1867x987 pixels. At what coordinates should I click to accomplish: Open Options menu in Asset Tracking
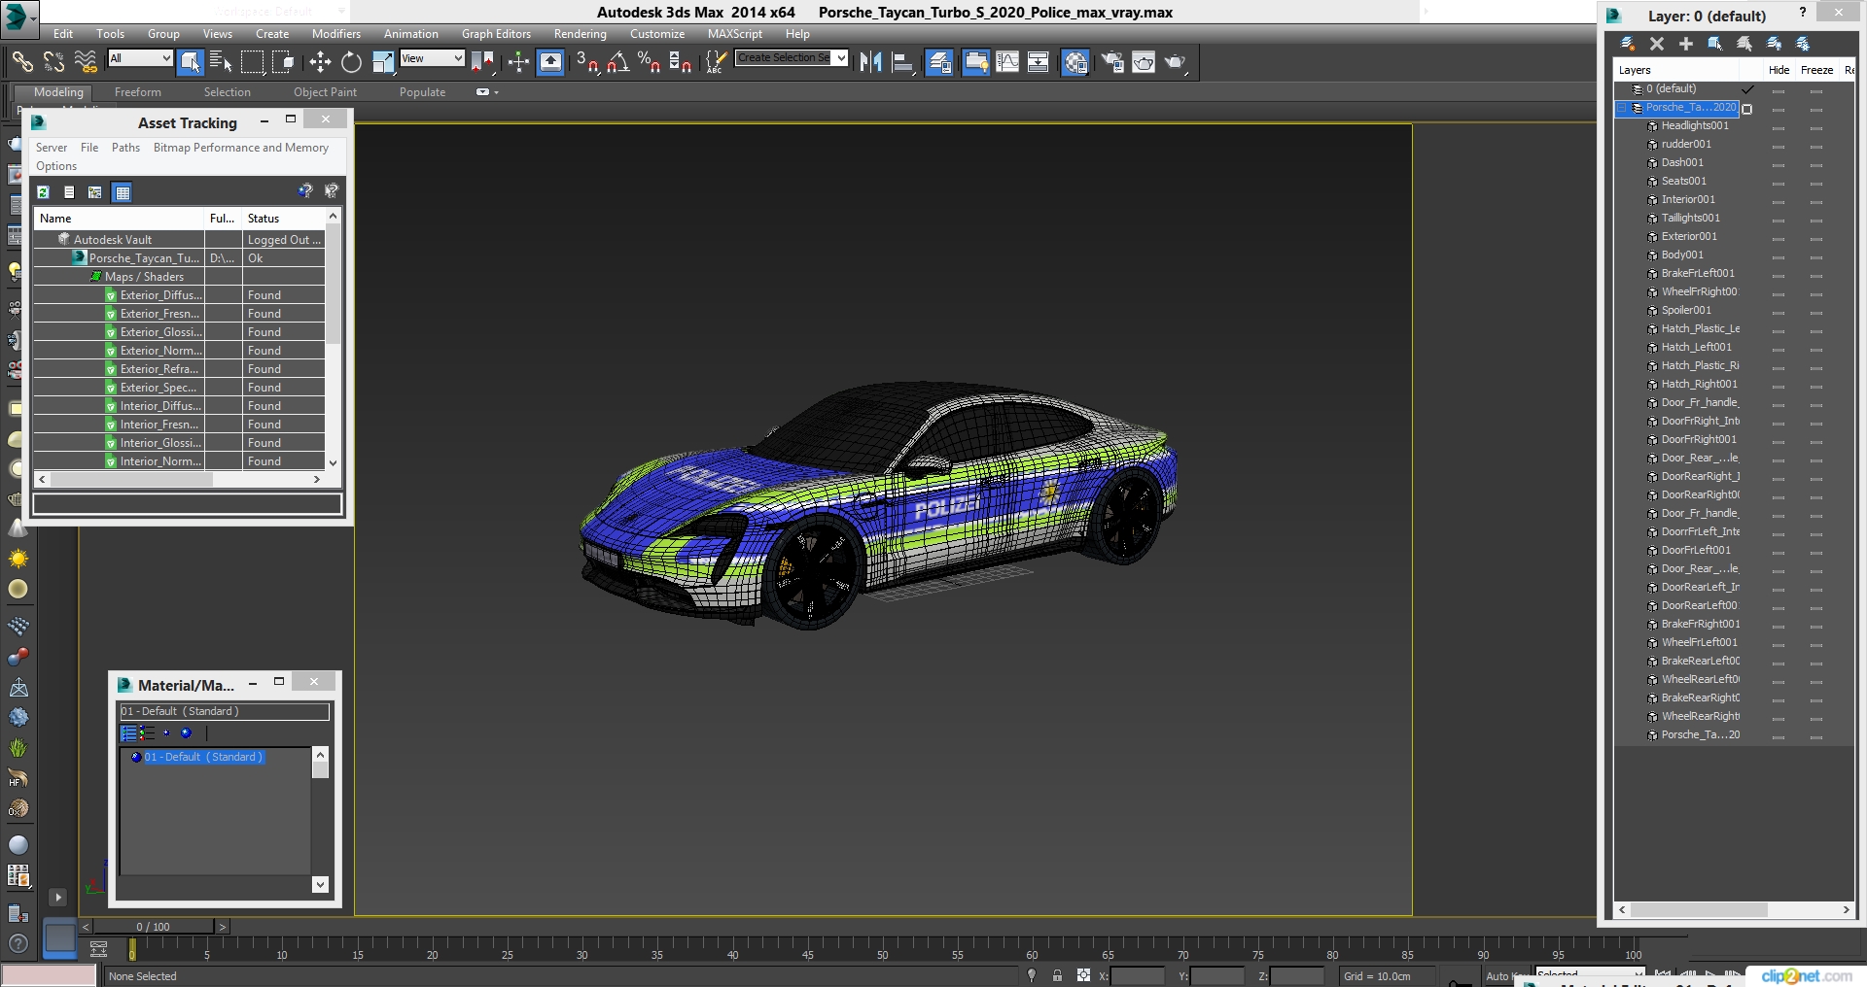(56, 166)
